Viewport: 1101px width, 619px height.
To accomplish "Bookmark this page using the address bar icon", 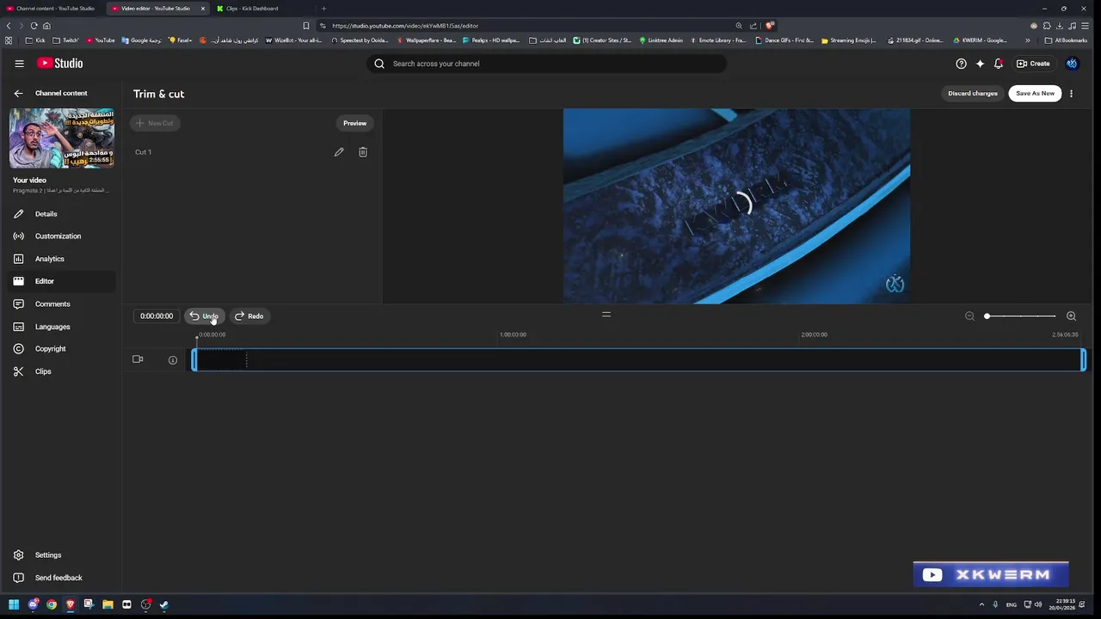I will [x=305, y=26].
